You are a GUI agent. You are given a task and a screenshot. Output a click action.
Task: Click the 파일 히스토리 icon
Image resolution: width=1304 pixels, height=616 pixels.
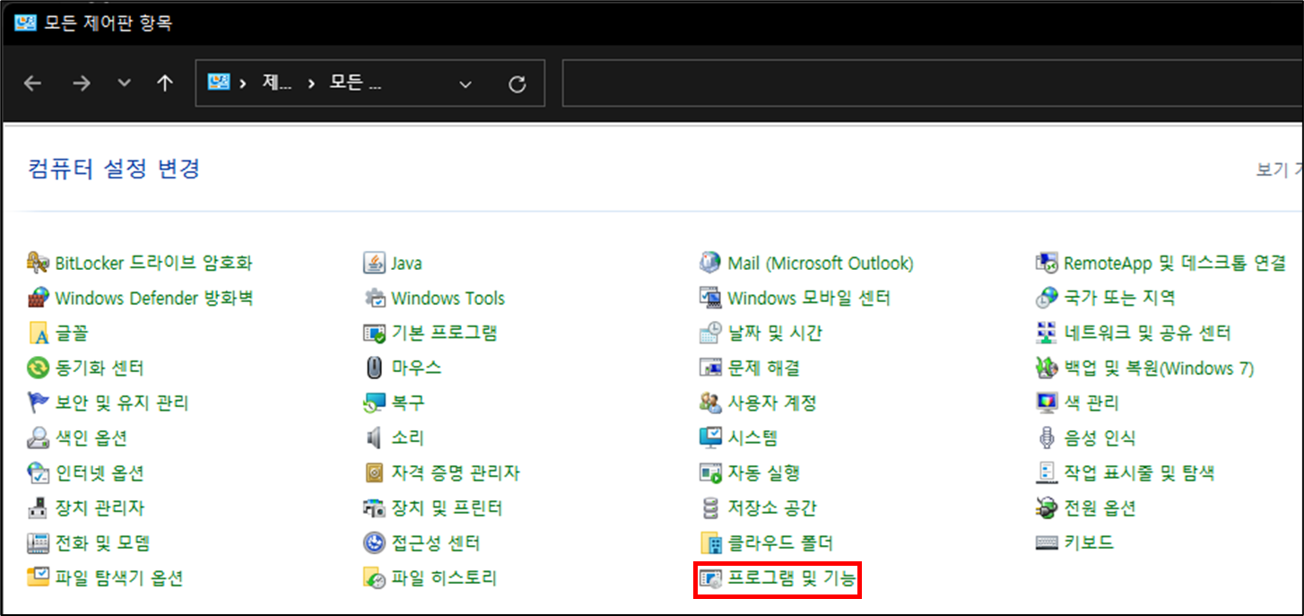coord(374,577)
